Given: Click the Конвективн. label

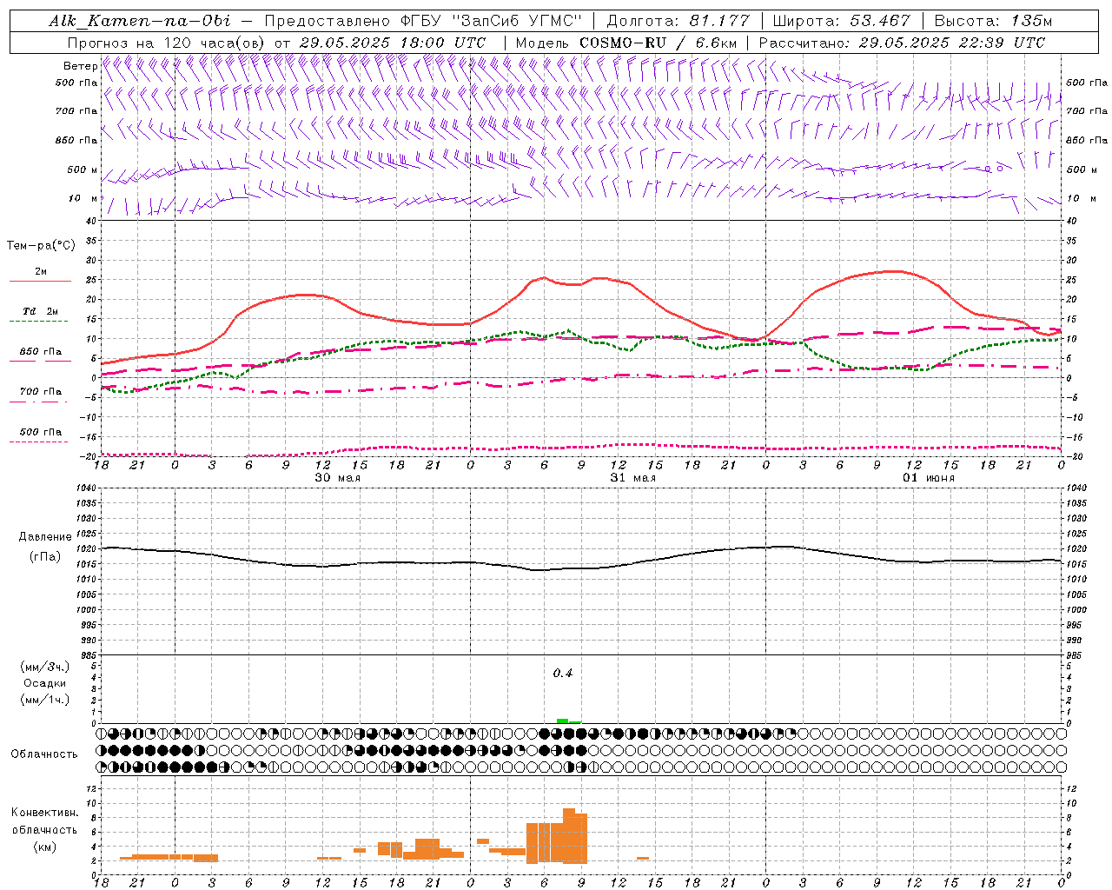Looking at the screenshot, I should tap(44, 813).
